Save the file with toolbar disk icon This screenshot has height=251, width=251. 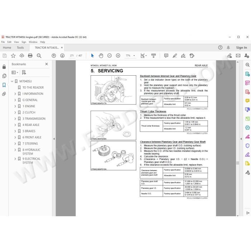5,56
